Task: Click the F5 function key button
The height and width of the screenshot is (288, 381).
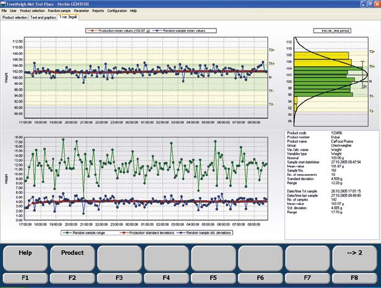Action: 213,278
